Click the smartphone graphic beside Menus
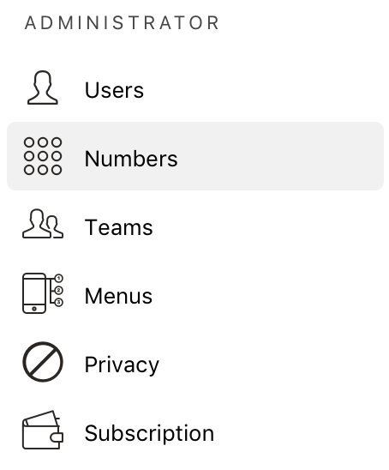Screen dimensions: 389x470 [34, 293]
